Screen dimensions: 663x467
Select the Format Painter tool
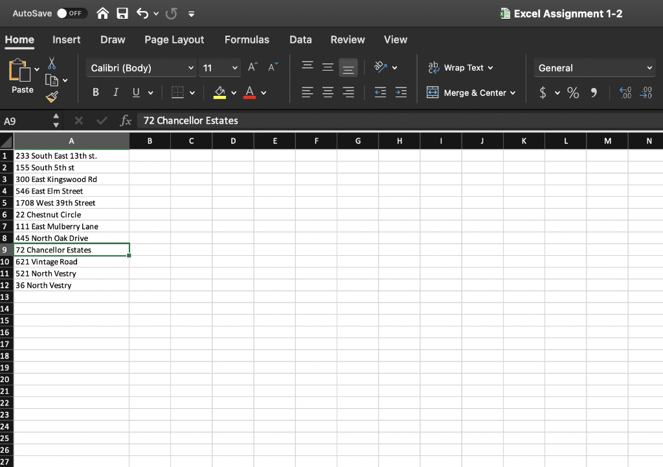coord(52,96)
